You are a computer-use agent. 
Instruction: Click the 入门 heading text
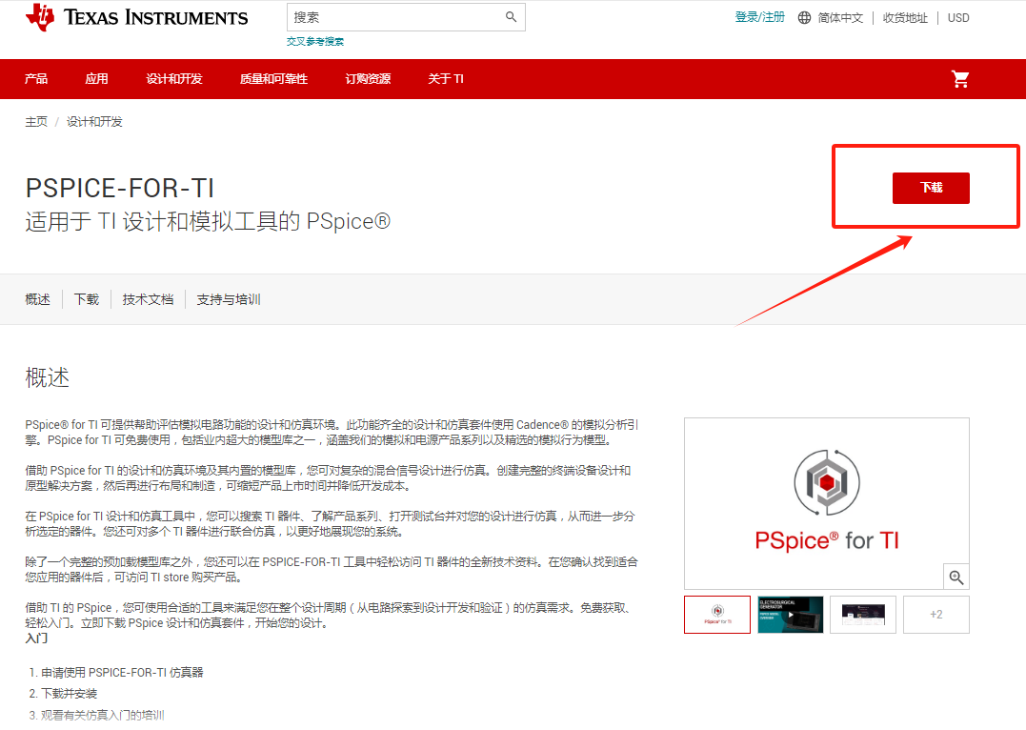tap(36, 639)
